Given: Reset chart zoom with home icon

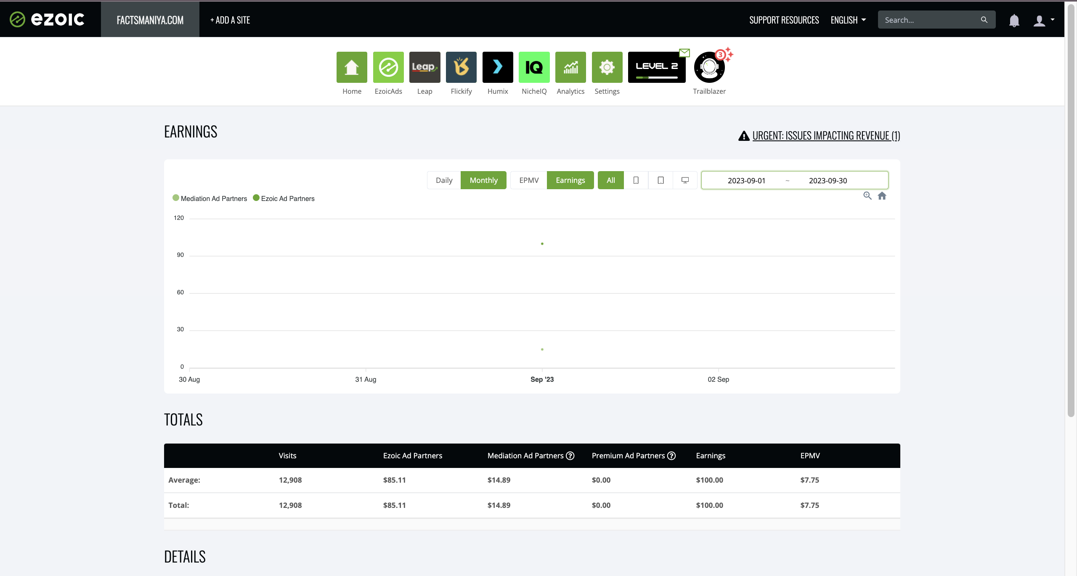Looking at the screenshot, I should point(882,196).
